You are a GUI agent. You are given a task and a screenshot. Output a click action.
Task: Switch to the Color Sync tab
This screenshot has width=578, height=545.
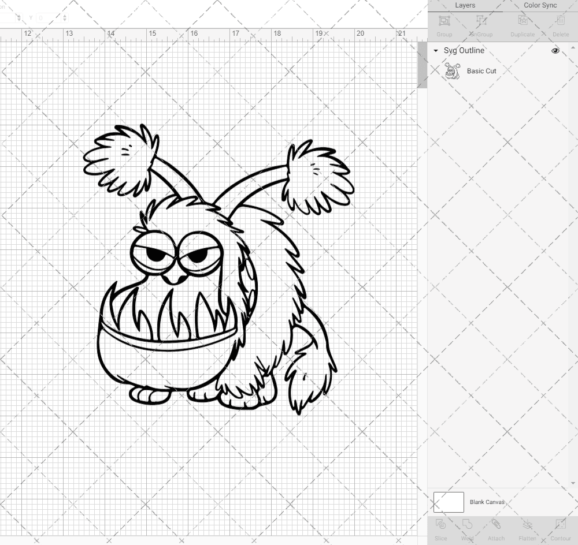coord(540,5)
